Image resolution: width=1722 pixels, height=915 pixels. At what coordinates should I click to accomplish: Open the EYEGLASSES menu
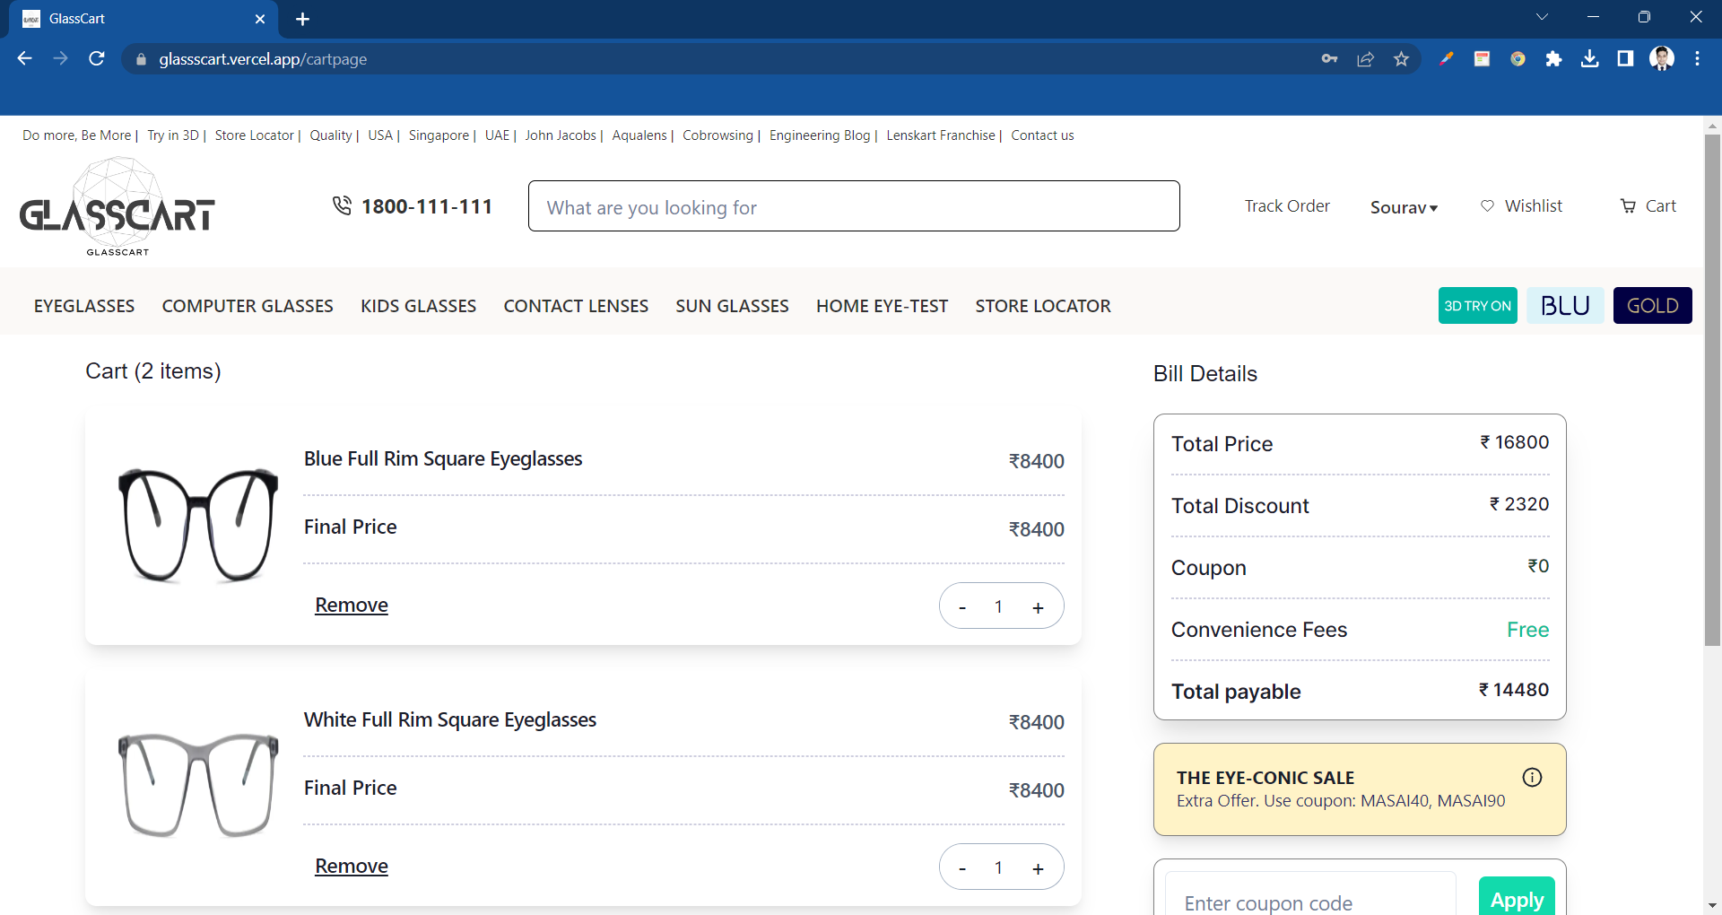click(x=84, y=306)
